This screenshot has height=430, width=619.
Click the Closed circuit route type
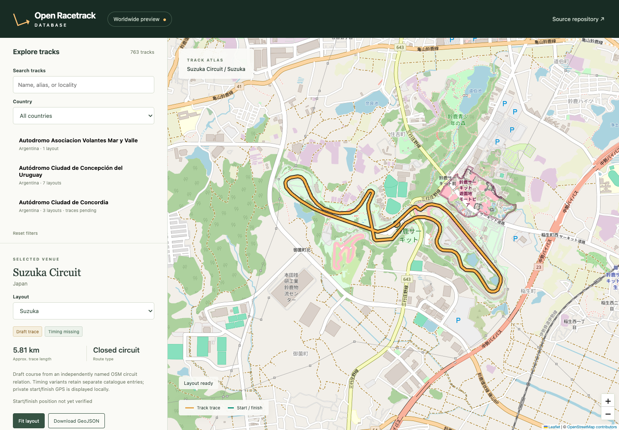[116, 350]
